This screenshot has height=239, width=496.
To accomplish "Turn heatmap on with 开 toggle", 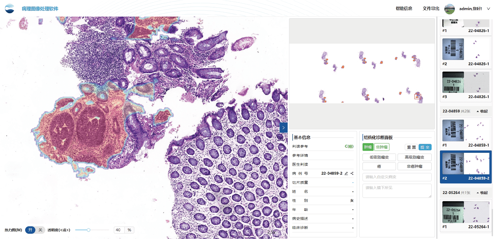I will point(30,230).
